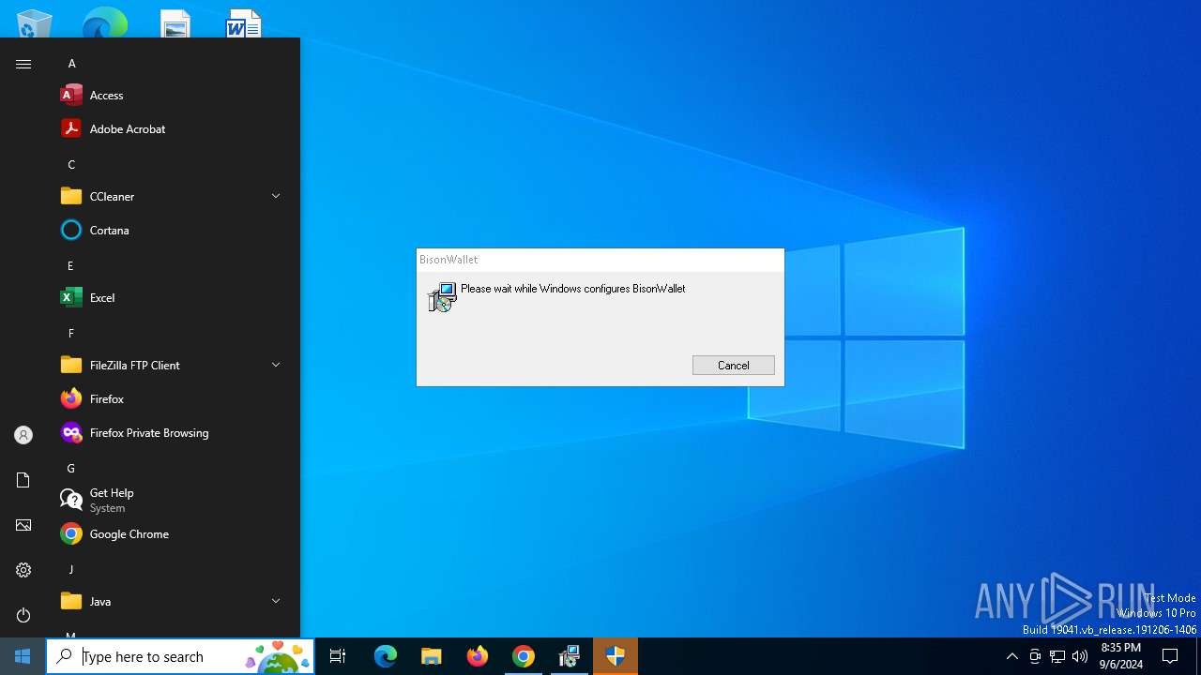Viewport: 1201px width, 675px height.
Task: Select the Recycle Bin desktop icon
Action: tap(35, 22)
